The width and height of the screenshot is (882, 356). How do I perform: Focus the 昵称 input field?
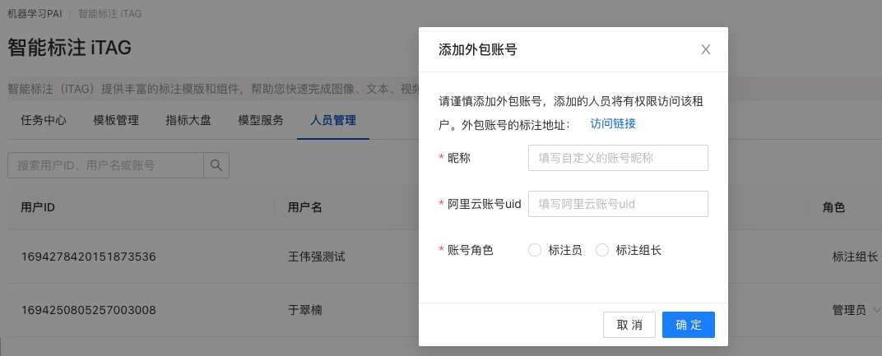coord(618,158)
